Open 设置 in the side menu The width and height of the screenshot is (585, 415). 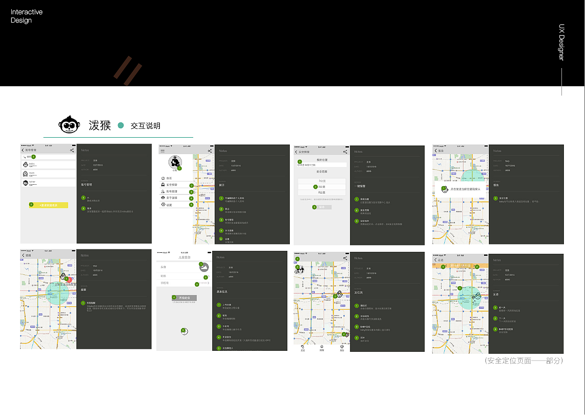point(176,205)
